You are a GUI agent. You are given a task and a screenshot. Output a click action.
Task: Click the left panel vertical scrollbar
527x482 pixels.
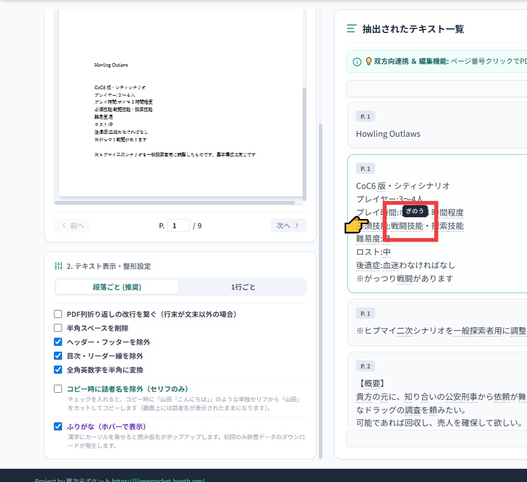[321, 291]
